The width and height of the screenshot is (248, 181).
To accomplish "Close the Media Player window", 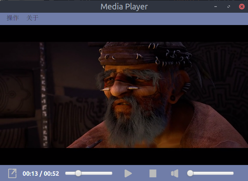I will pyautogui.click(x=242, y=7).
